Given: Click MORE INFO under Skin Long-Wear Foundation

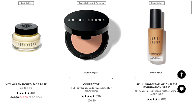Looking at the screenshot, I should [x=157, y=94].
